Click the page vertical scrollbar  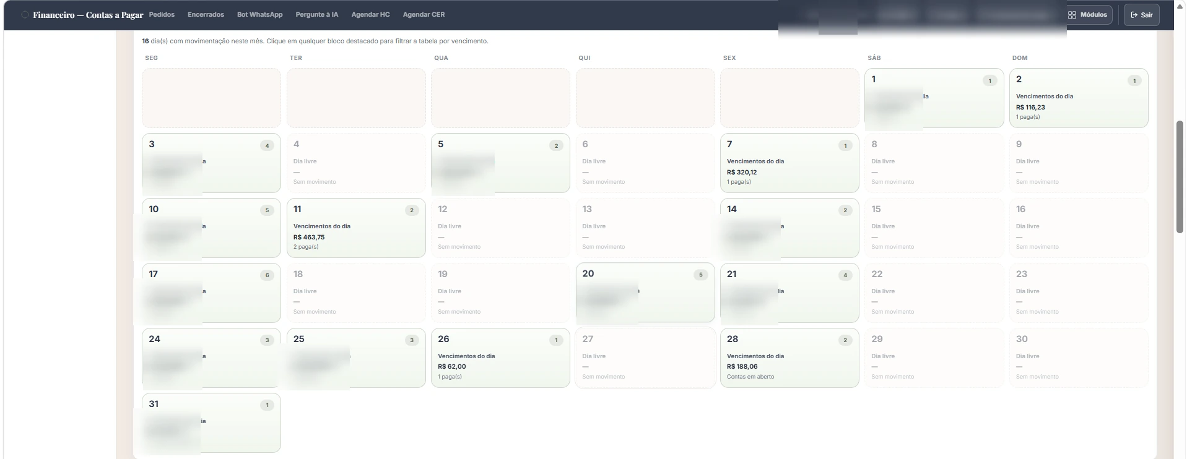[x=1180, y=177]
